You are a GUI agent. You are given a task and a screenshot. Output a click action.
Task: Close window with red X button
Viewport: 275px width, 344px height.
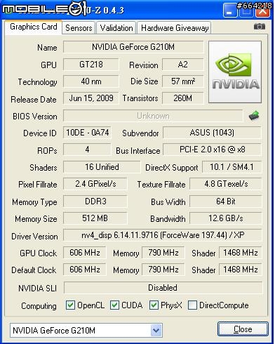[263, 11]
